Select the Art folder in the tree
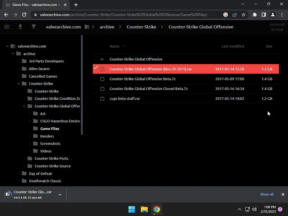This screenshot has width=288, height=216. [x=43, y=114]
